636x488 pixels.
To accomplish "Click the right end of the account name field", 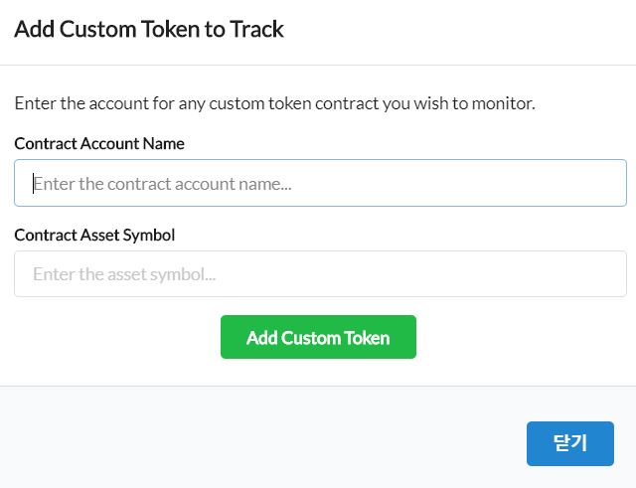I will 606,184.
